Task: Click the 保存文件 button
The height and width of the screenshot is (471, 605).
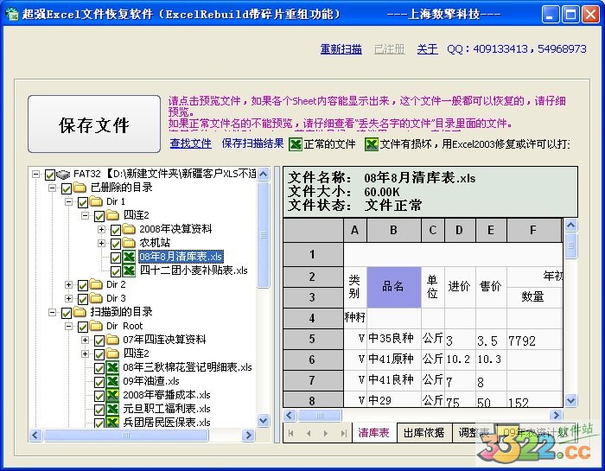Action: coord(94,124)
